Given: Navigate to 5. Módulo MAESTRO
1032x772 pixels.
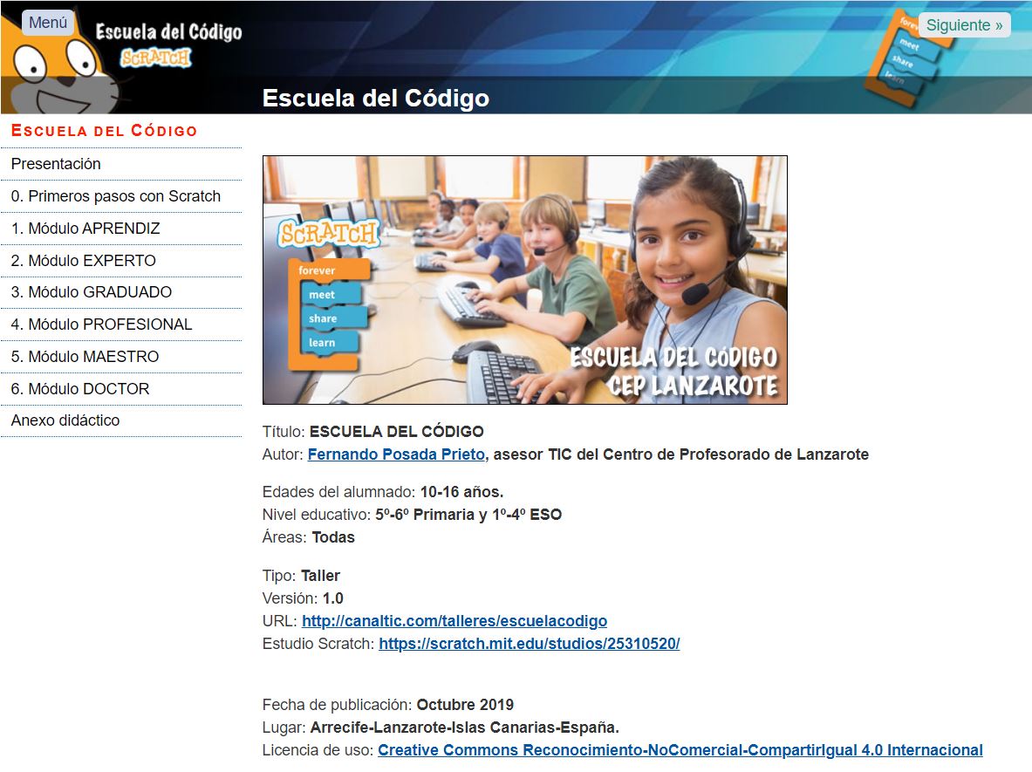Looking at the screenshot, I should coord(85,357).
